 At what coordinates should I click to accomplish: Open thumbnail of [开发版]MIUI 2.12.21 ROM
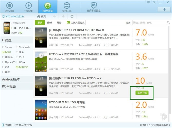[41, 37]
